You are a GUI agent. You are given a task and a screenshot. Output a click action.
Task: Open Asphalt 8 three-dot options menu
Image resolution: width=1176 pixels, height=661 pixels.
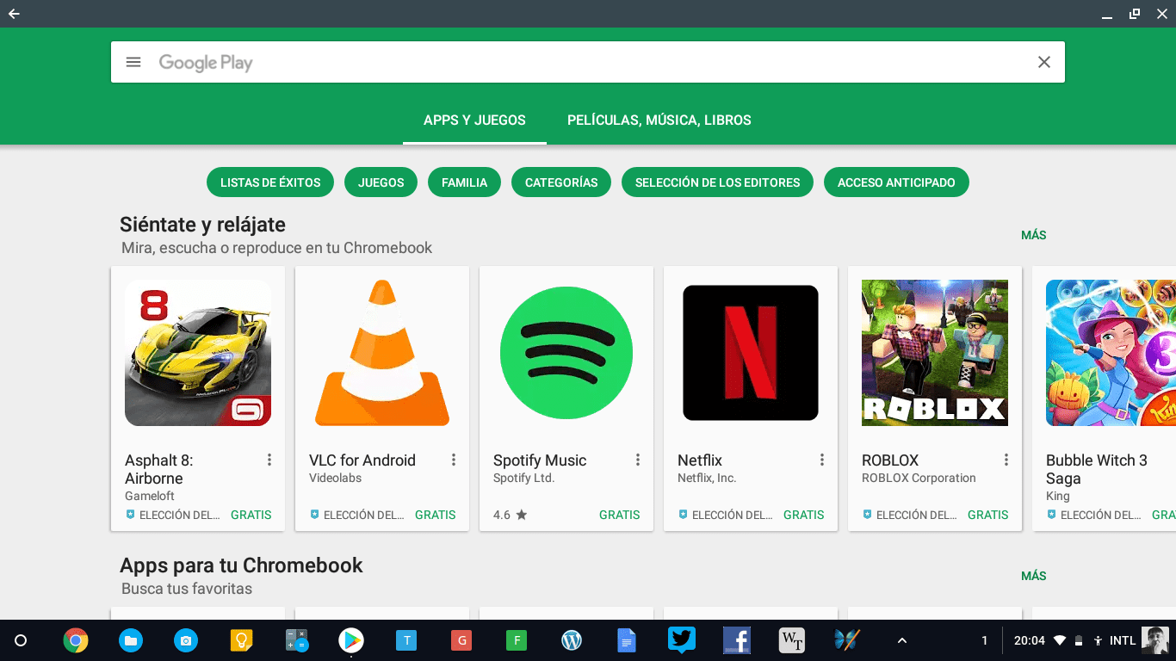[269, 460]
